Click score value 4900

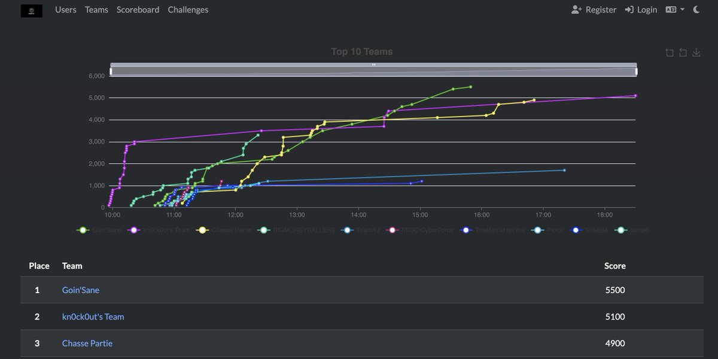click(x=615, y=343)
